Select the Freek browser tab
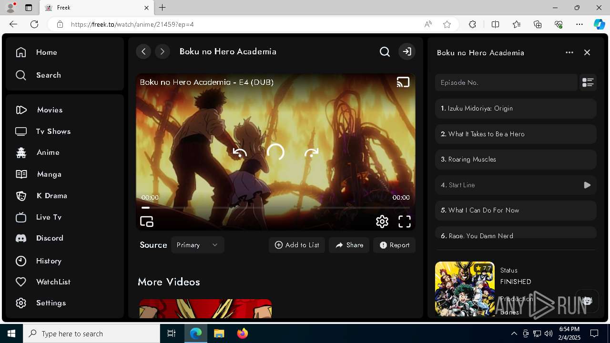Image resolution: width=610 pixels, height=343 pixels. pos(97,8)
